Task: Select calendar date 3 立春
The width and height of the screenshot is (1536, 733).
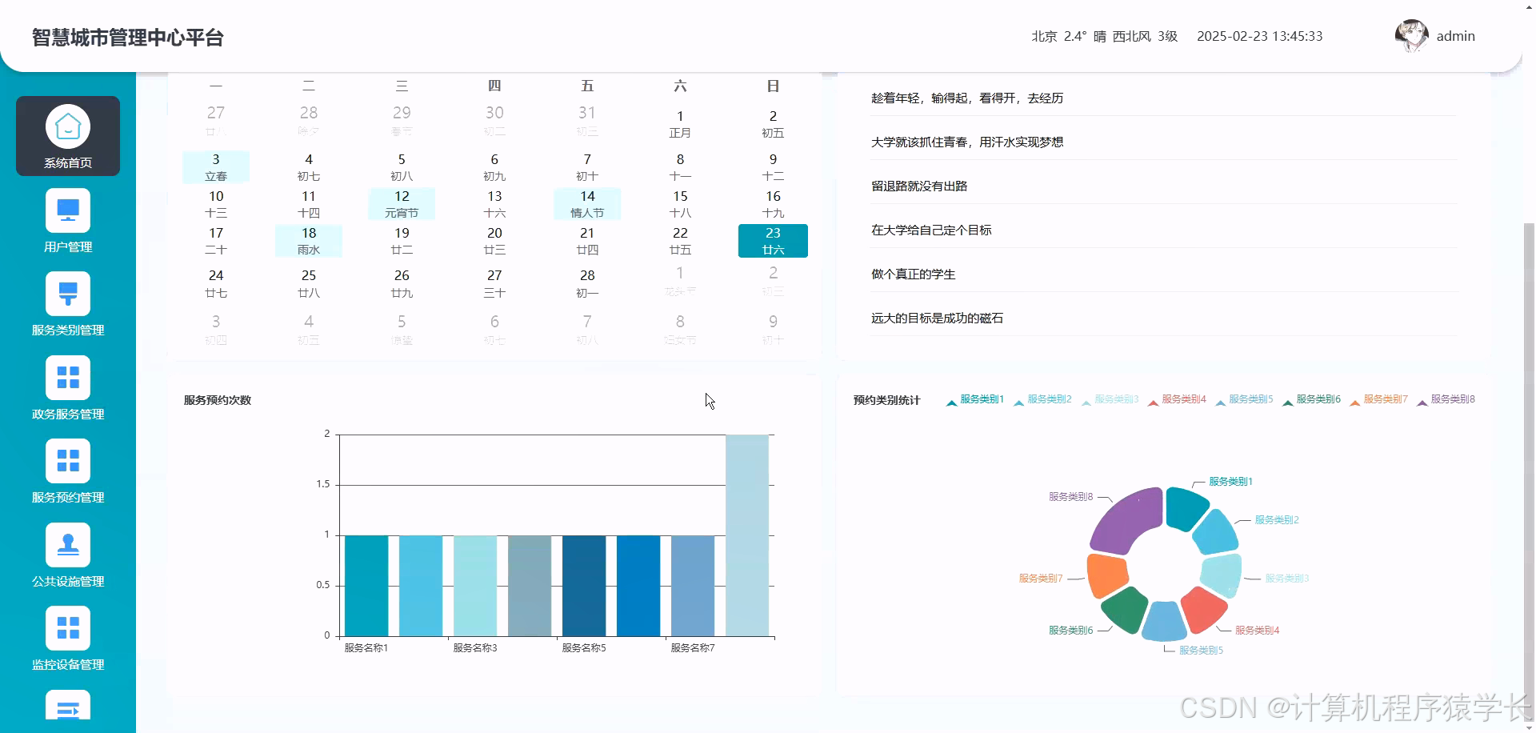Action: click(216, 167)
